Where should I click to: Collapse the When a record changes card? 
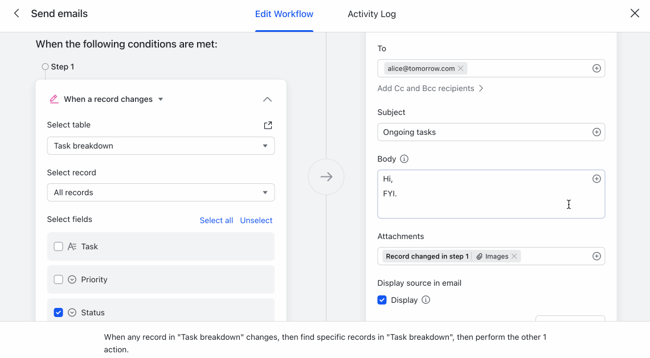tap(267, 99)
